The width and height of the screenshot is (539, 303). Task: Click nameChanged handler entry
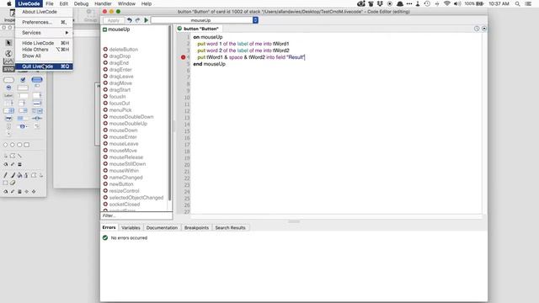point(125,178)
